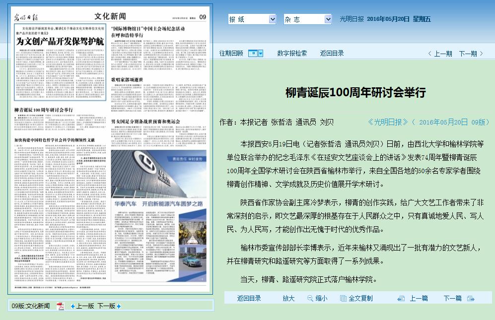The width and height of the screenshot is (495, 320).
Task: Go to next page 下一版
Action: point(106,306)
